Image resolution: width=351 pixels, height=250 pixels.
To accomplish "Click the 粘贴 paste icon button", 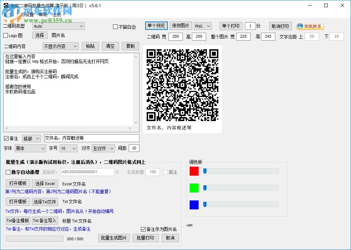I will [x=90, y=46].
